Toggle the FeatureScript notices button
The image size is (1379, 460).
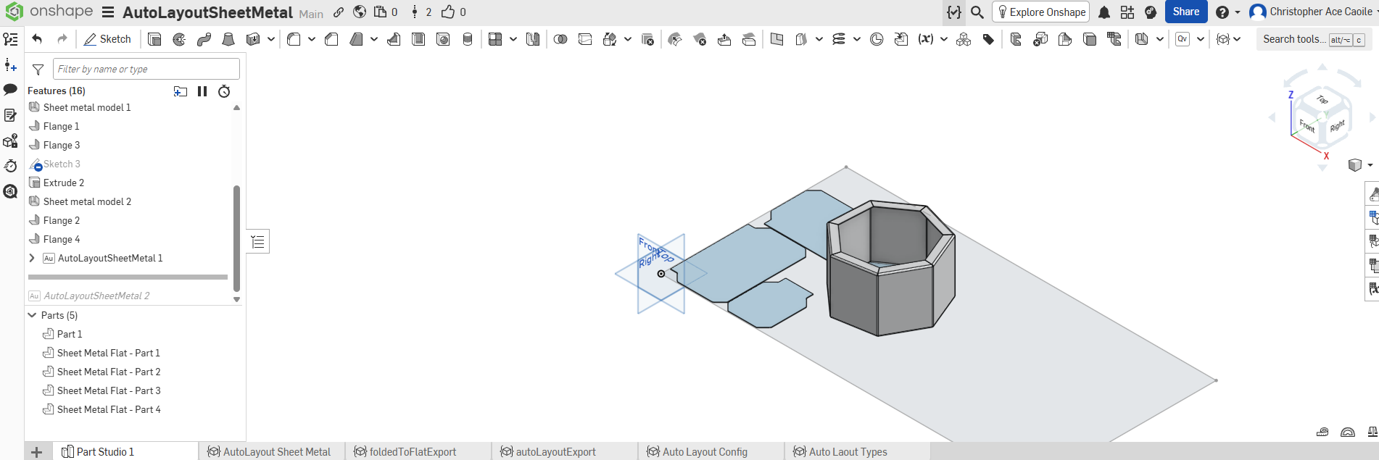[953, 12]
